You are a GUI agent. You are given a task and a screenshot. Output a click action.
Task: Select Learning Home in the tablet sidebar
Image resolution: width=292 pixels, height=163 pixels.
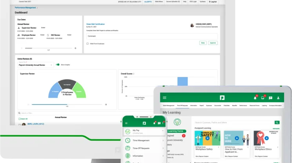[176, 131]
